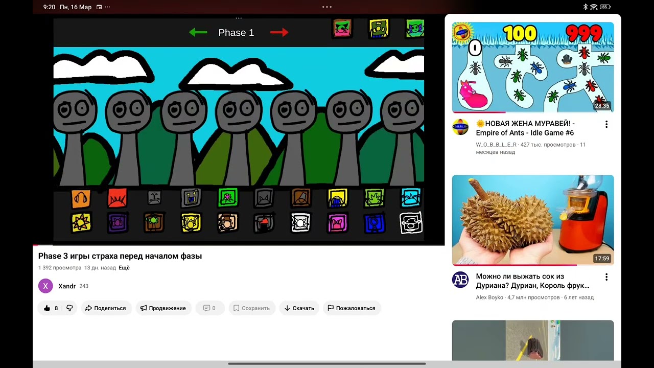
Task: Open options menu for the Durian video
Action: [606, 277]
